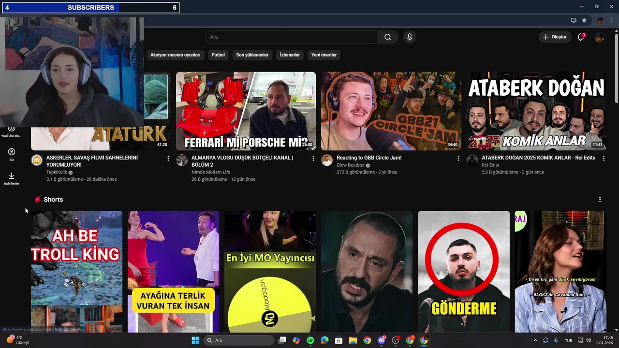This screenshot has height=348, width=619.
Task: Open the Shorts shelf three-dot menu
Action: point(600,200)
